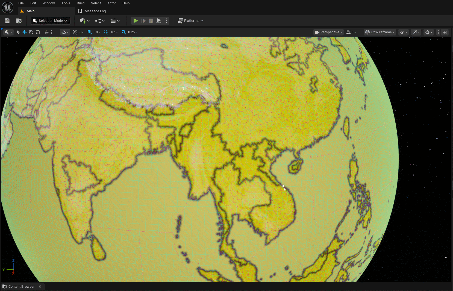Open play options three-dot menu
Screen dimensions: 453x291
point(166,21)
